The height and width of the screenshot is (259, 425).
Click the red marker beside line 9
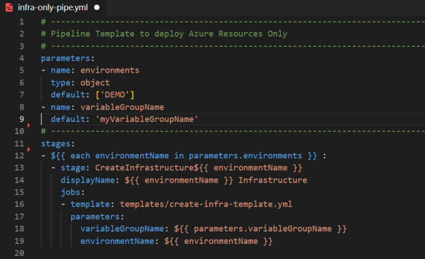pyautogui.click(x=29, y=125)
